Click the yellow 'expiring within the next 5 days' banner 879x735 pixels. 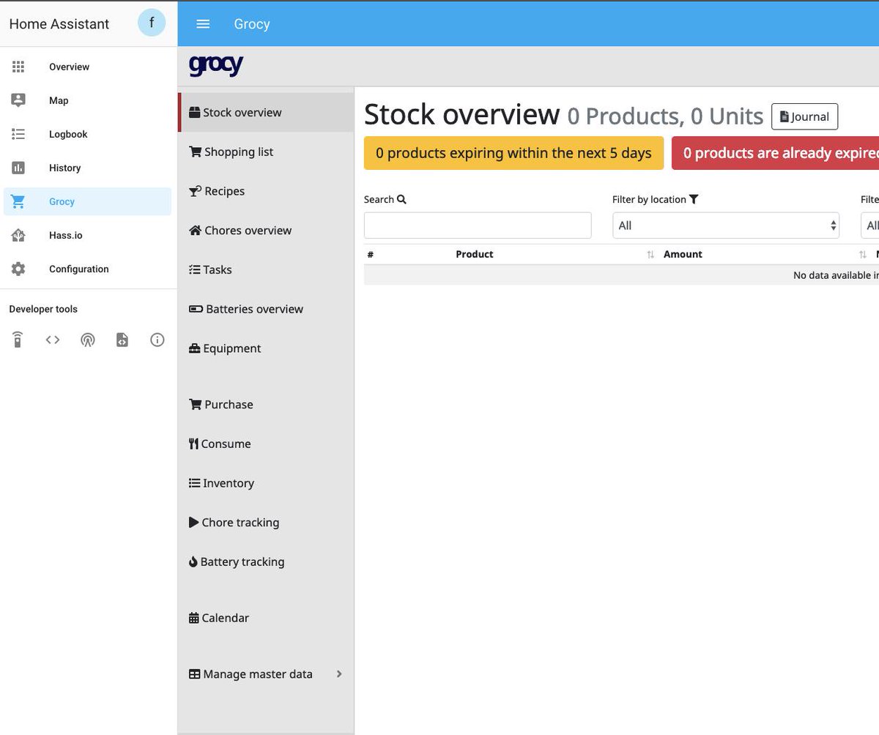513,153
